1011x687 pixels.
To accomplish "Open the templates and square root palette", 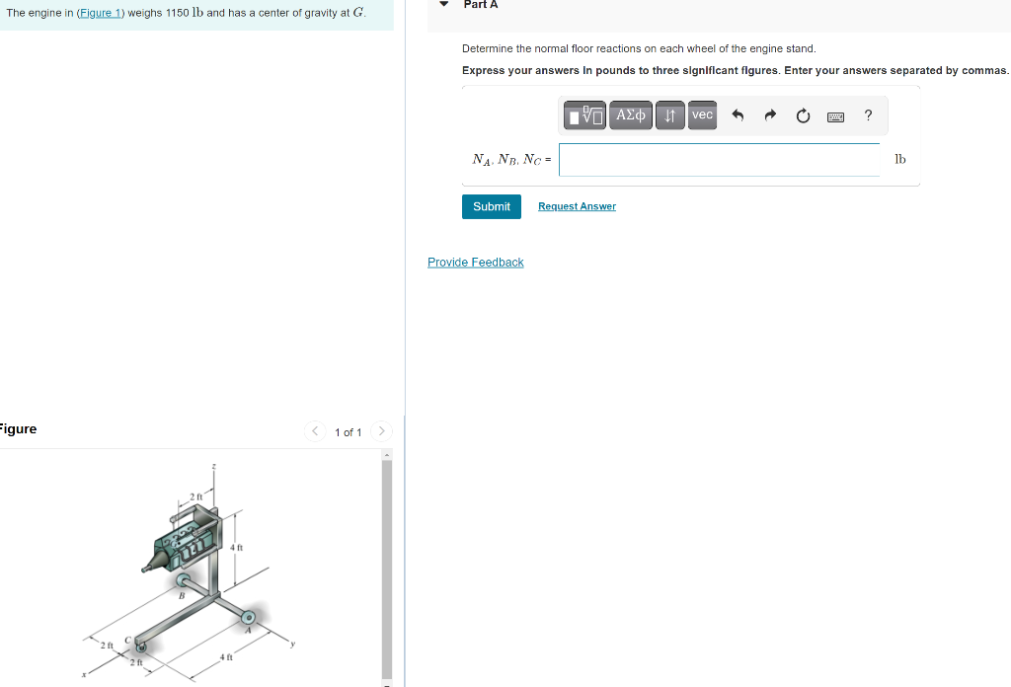I will (x=584, y=115).
